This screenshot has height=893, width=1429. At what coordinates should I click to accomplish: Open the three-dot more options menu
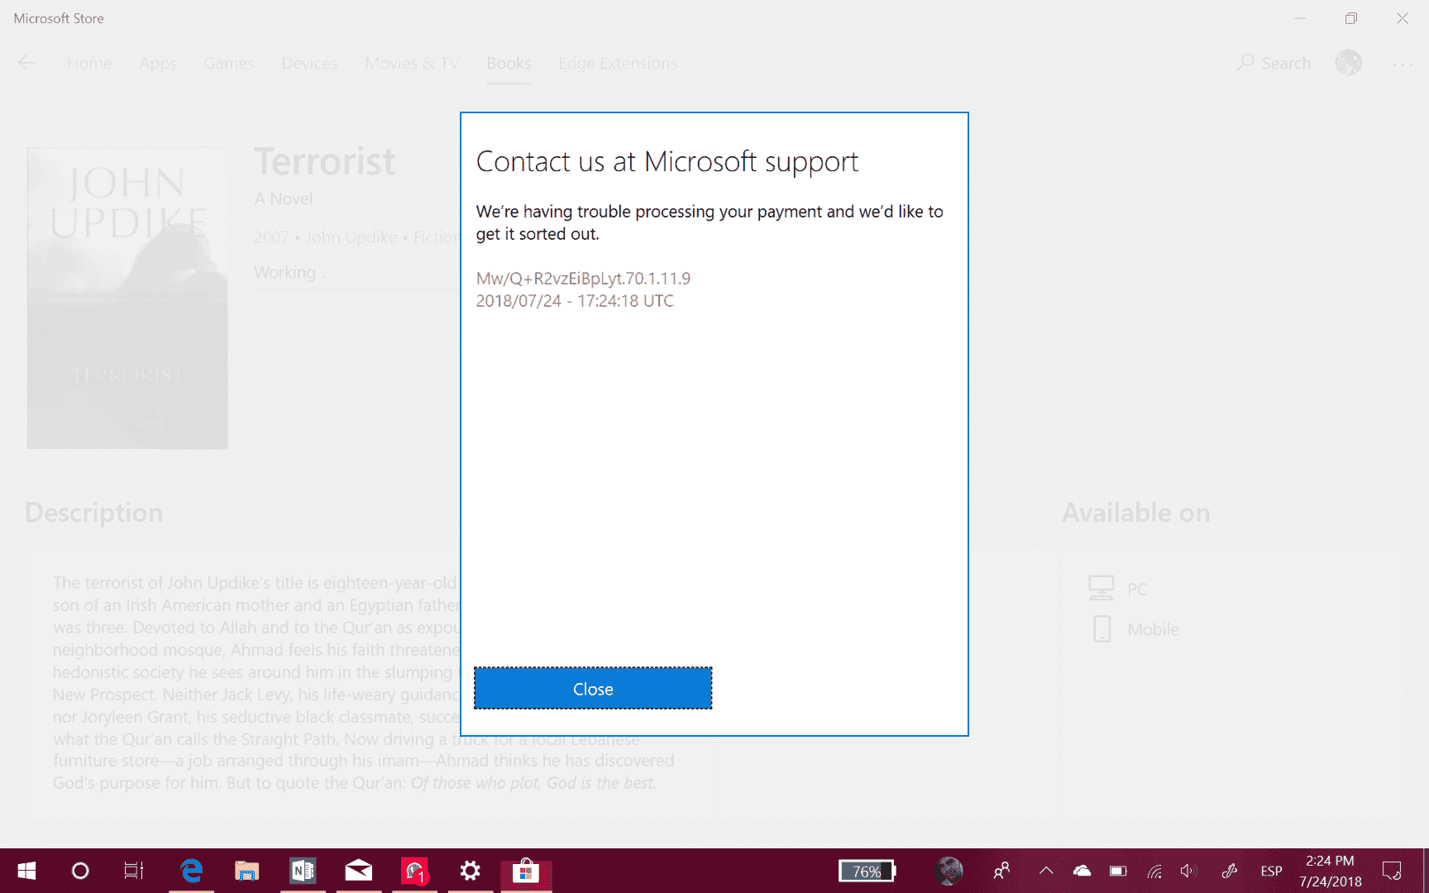[1403, 64]
